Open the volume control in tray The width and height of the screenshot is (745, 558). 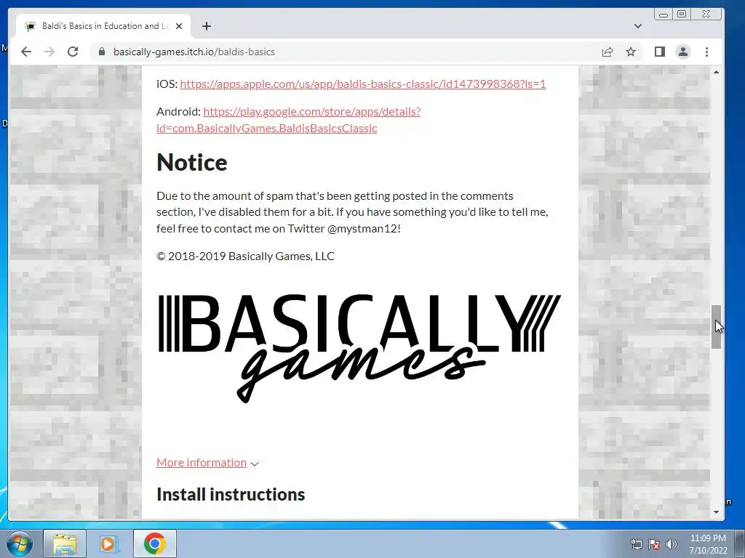click(x=672, y=544)
